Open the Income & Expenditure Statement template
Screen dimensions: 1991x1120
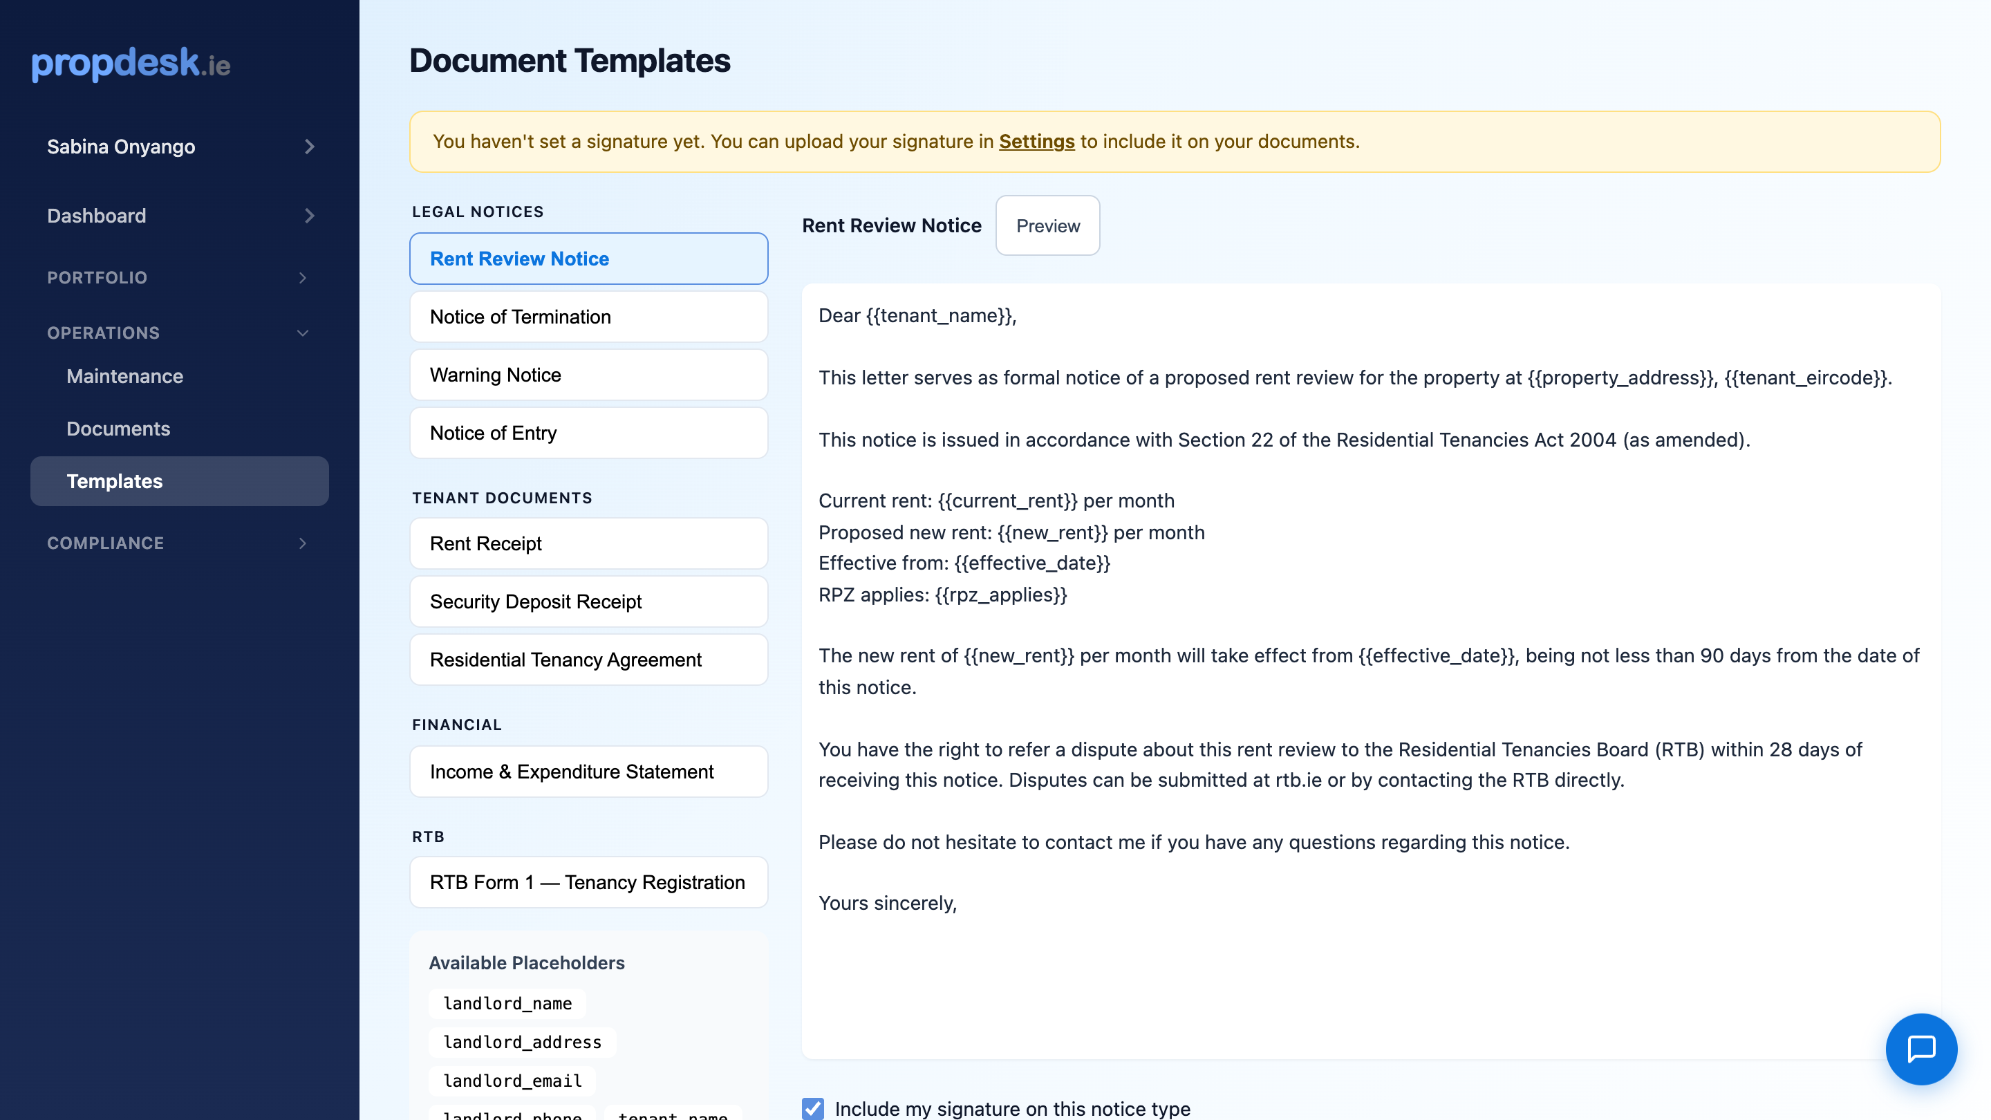click(x=588, y=772)
